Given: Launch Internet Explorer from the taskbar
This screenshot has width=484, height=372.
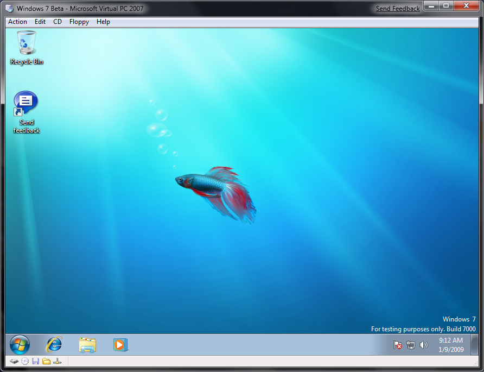Looking at the screenshot, I should click(54, 344).
